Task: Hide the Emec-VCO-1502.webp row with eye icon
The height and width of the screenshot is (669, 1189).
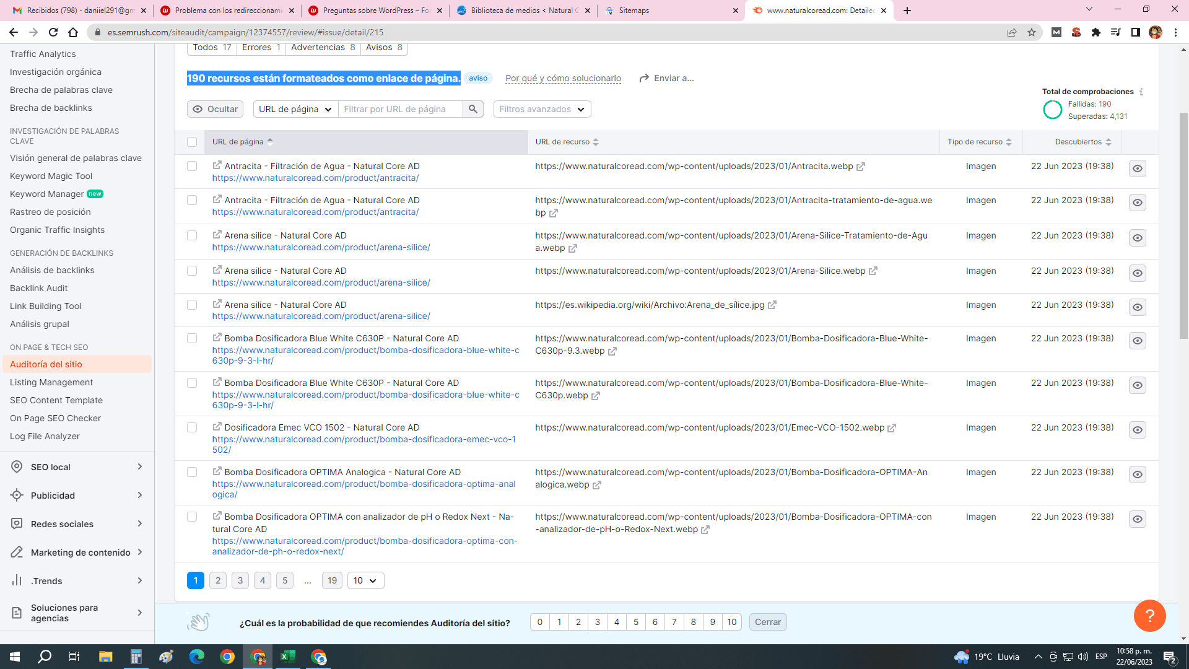Action: [1138, 430]
